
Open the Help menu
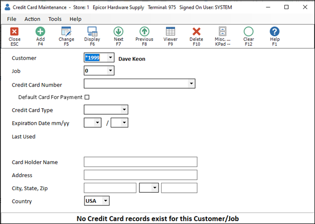[75, 19]
